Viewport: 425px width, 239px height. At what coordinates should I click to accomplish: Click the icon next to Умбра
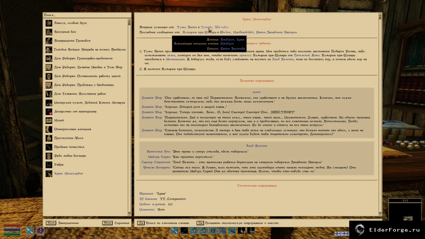coord(49,165)
